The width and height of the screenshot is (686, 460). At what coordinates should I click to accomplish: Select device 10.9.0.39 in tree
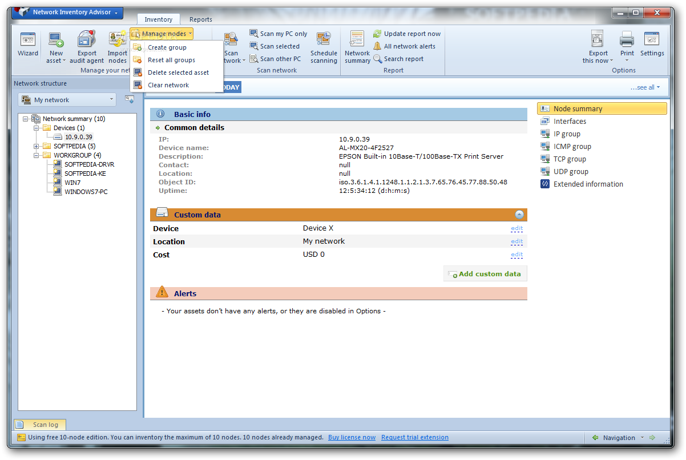79,137
